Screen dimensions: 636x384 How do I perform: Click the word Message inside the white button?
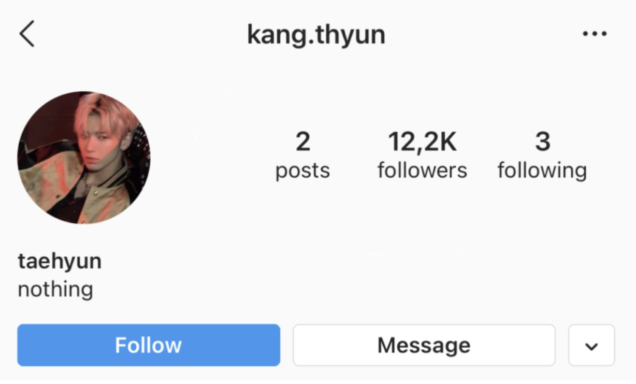pyautogui.click(x=424, y=345)
